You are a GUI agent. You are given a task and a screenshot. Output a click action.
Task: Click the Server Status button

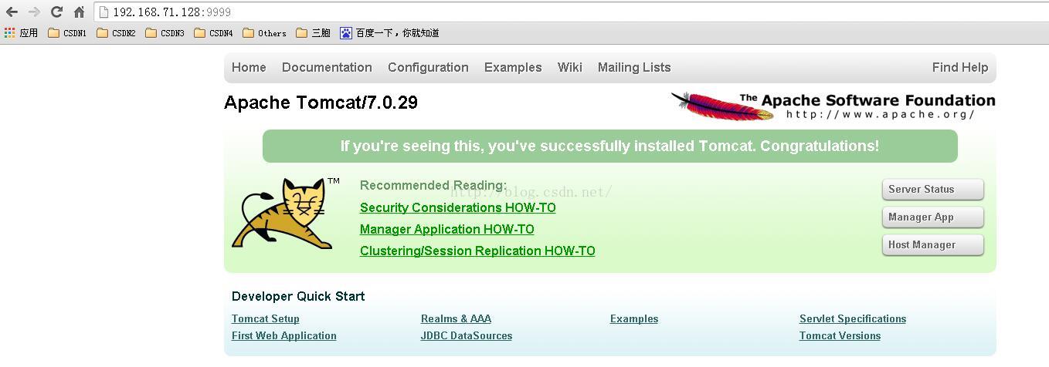tap(933, 189)
